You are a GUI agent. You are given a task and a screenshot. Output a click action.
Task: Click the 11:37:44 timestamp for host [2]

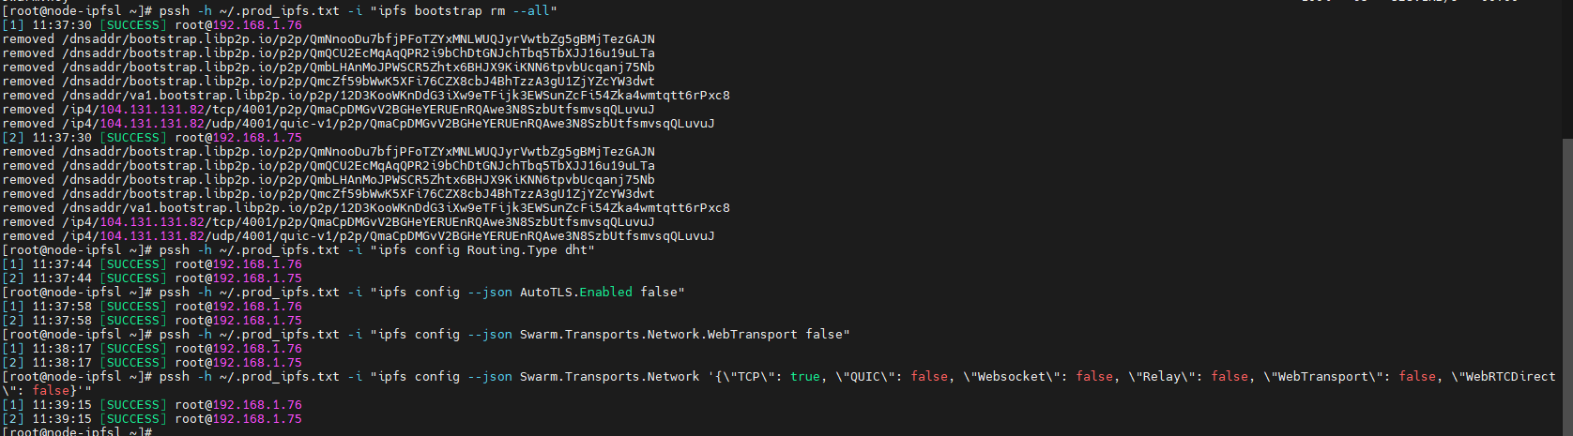(x=62, y=278)
